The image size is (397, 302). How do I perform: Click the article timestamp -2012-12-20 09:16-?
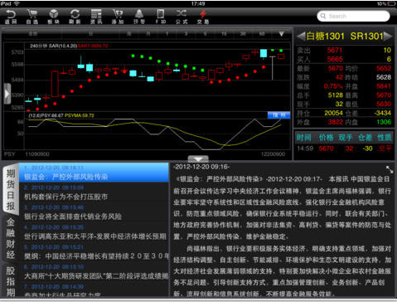click(x=201, y=167)
